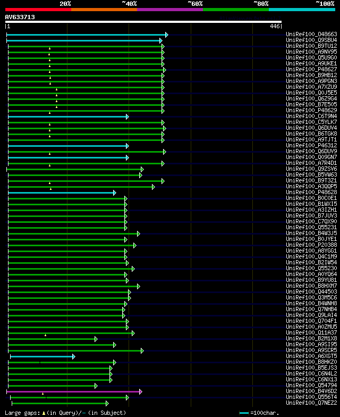Click arrowhead ending the UniRef100_Q9ZSV6 alignment
340x417 pixels.
coord(142,169)
